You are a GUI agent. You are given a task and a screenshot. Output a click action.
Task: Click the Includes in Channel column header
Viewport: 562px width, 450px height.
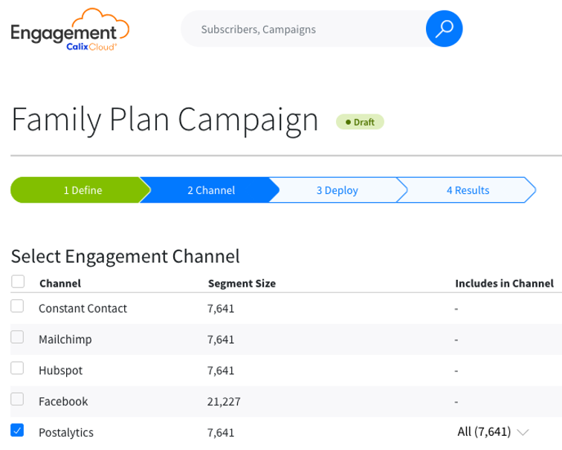tap(504, 284)
